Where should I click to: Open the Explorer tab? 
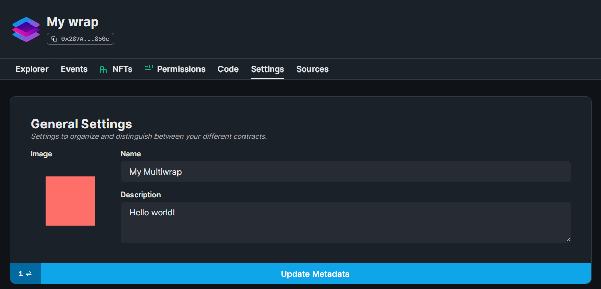[x=32, y=69]
